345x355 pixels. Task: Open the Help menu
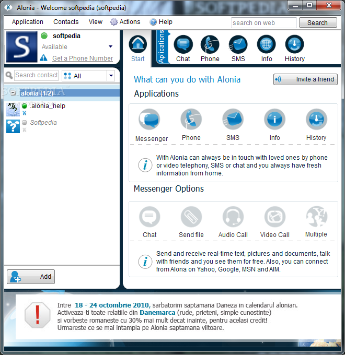pyautogui.click(x=161, y=22)
